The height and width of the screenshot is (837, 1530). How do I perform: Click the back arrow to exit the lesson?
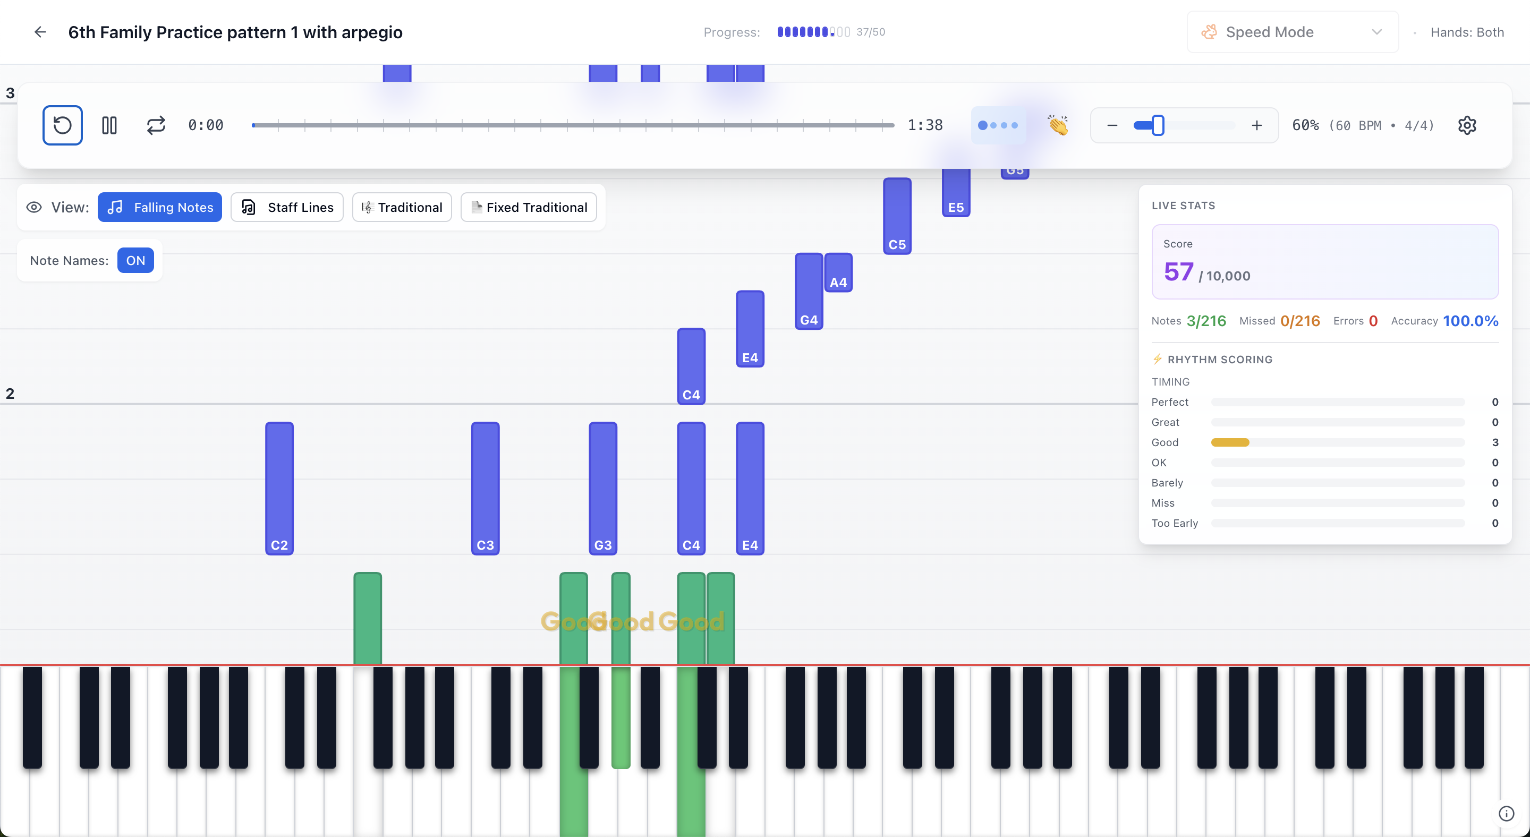[x=40, y=31]
